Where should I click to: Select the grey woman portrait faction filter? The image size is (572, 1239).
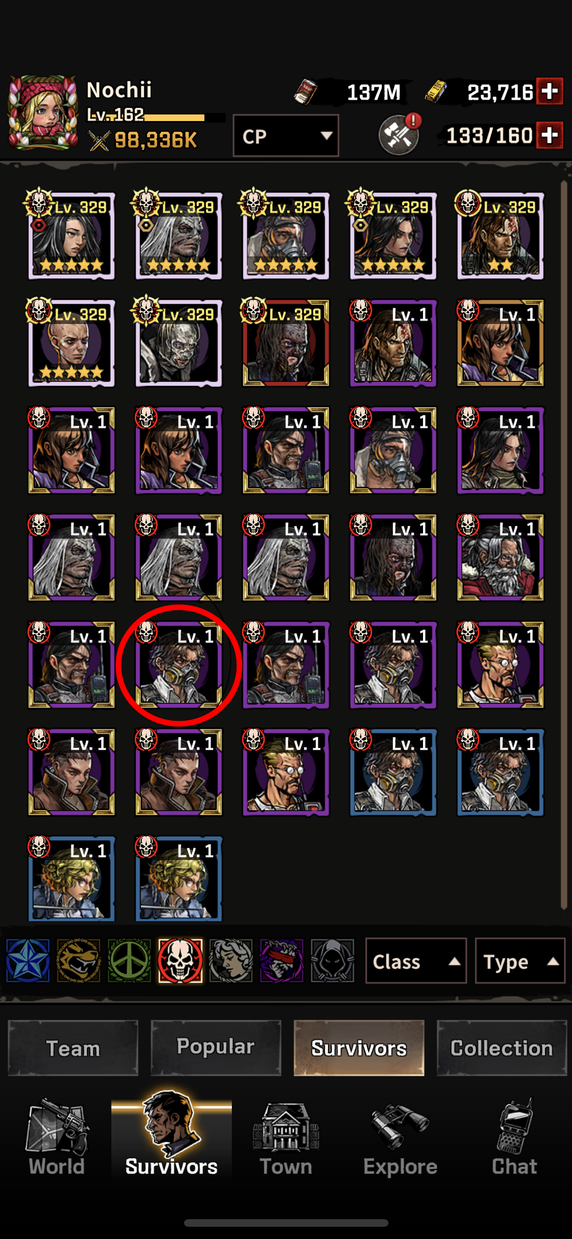click(231, 960)
